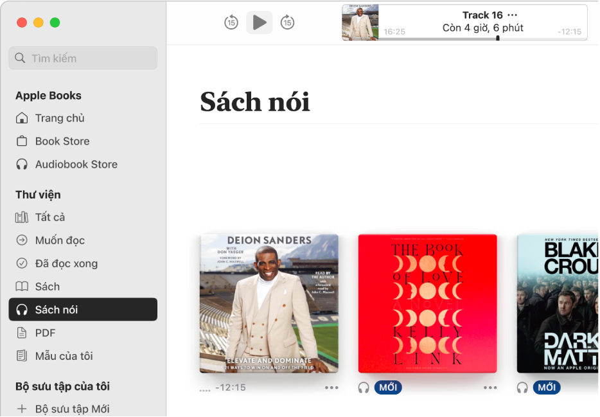Screen dimensions: 600x417
Task: Click the search magnifier icon
Action: tap(20, 58)
